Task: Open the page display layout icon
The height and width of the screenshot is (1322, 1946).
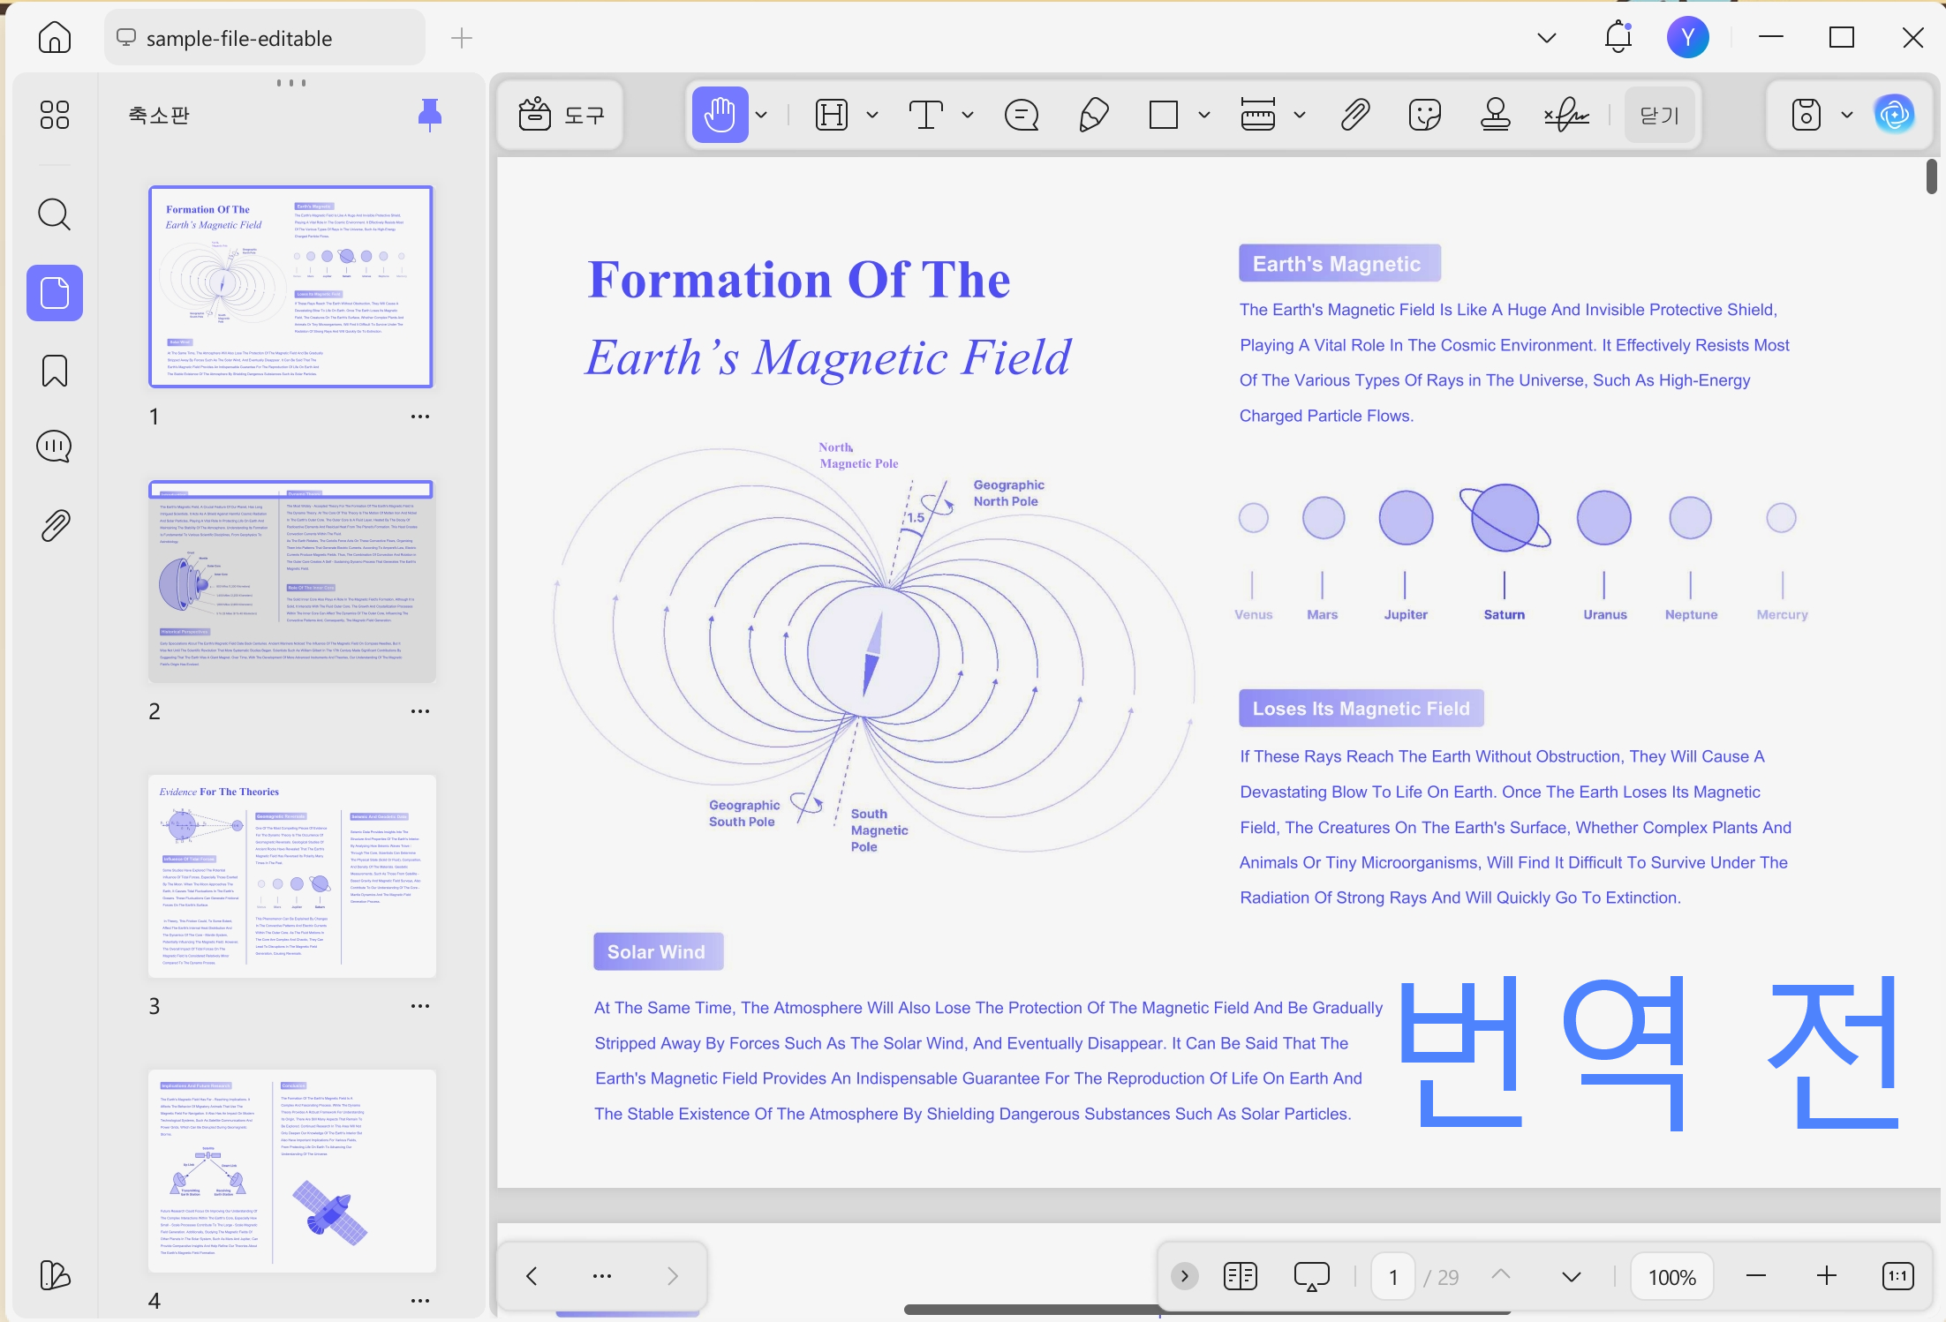Action: point(1241,1276)
